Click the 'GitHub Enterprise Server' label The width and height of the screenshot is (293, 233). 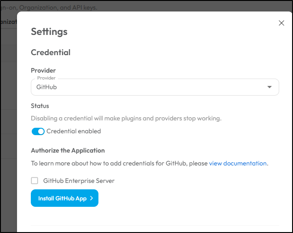pos(79,181)
